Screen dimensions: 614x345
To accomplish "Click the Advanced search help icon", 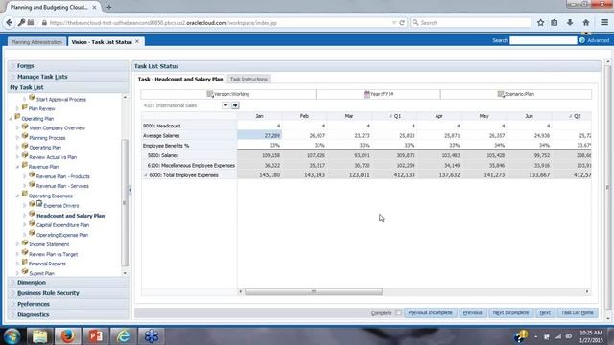I will (582, 40).
